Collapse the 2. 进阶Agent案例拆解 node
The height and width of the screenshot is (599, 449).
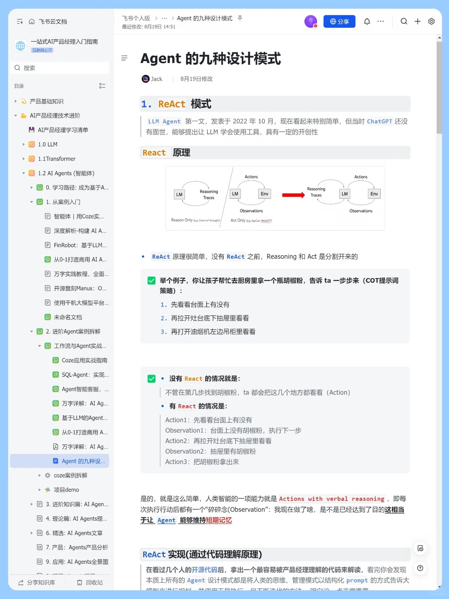pyautogui.click(x=32, y=332)
